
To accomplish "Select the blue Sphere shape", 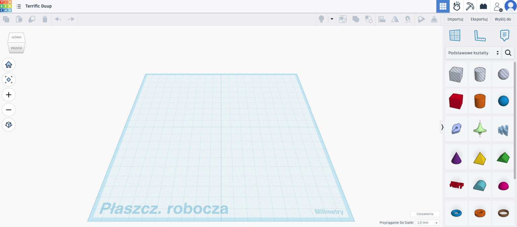I will tap(503, 101).
